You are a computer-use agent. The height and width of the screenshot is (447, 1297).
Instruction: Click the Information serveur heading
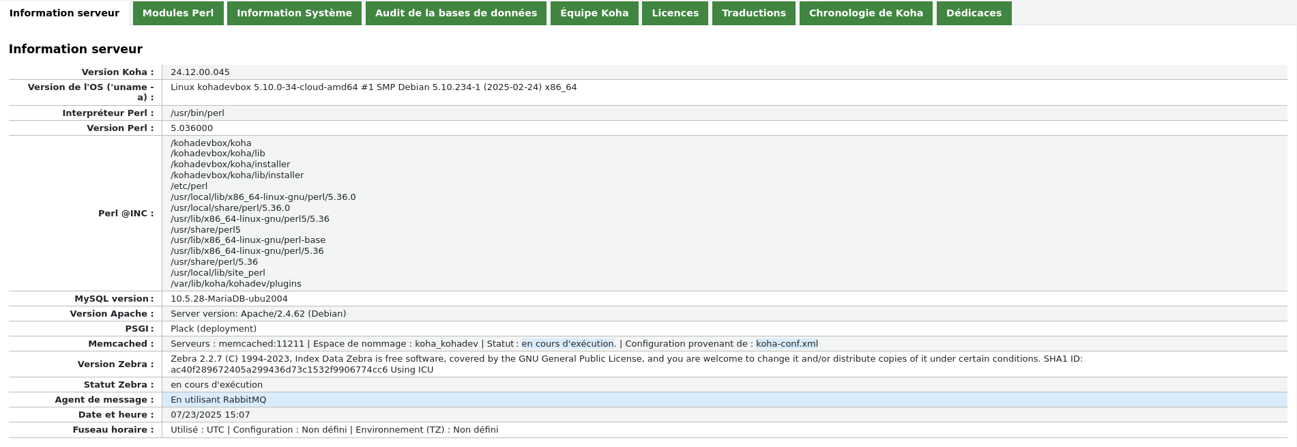coord(76,49)
